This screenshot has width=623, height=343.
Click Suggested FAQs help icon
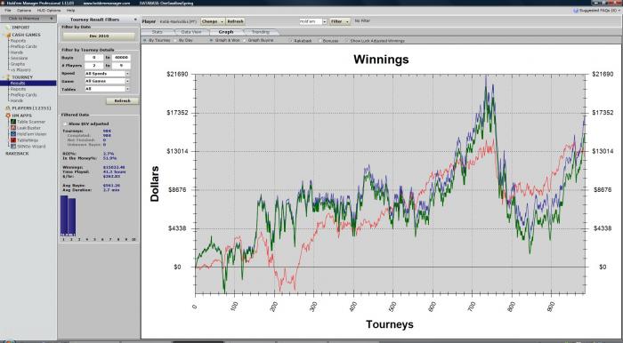(576, 11)
